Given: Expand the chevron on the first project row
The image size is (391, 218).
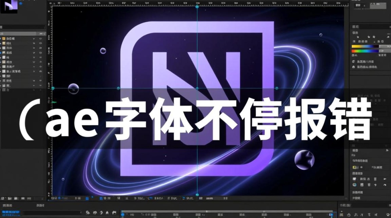Looking at the screenshot, I should (34, 39).
